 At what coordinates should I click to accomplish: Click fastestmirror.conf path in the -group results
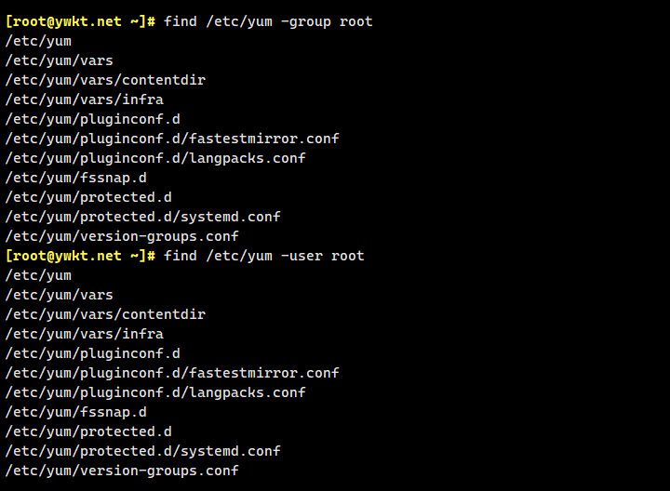pyautogui.click(x=172, y=139)
